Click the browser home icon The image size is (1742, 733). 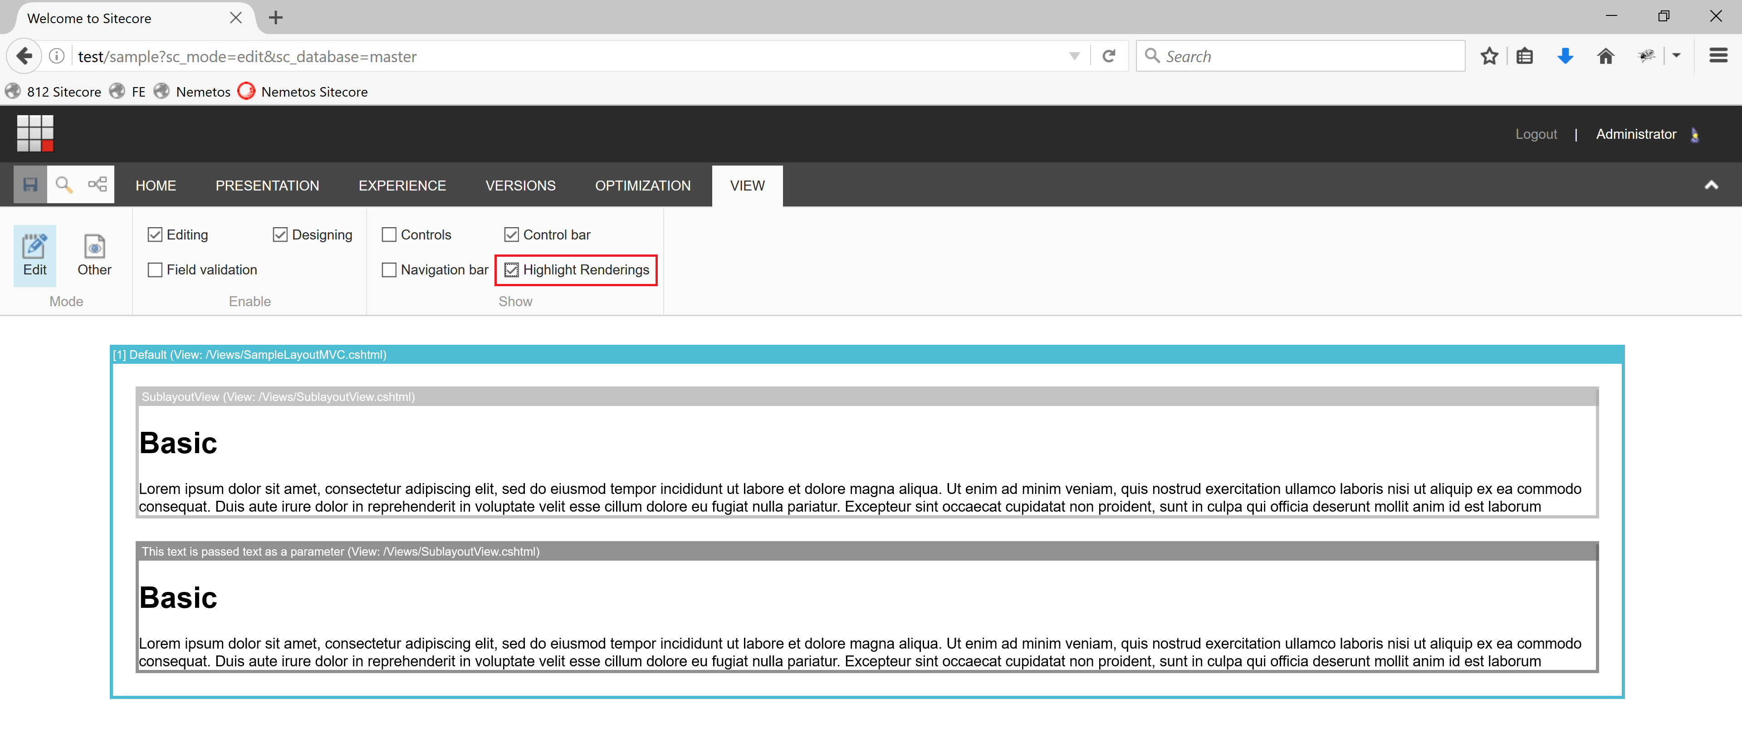point(1605,56)
